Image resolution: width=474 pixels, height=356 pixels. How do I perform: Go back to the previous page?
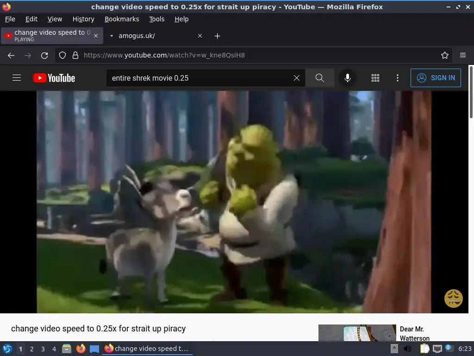click(11, 56)
